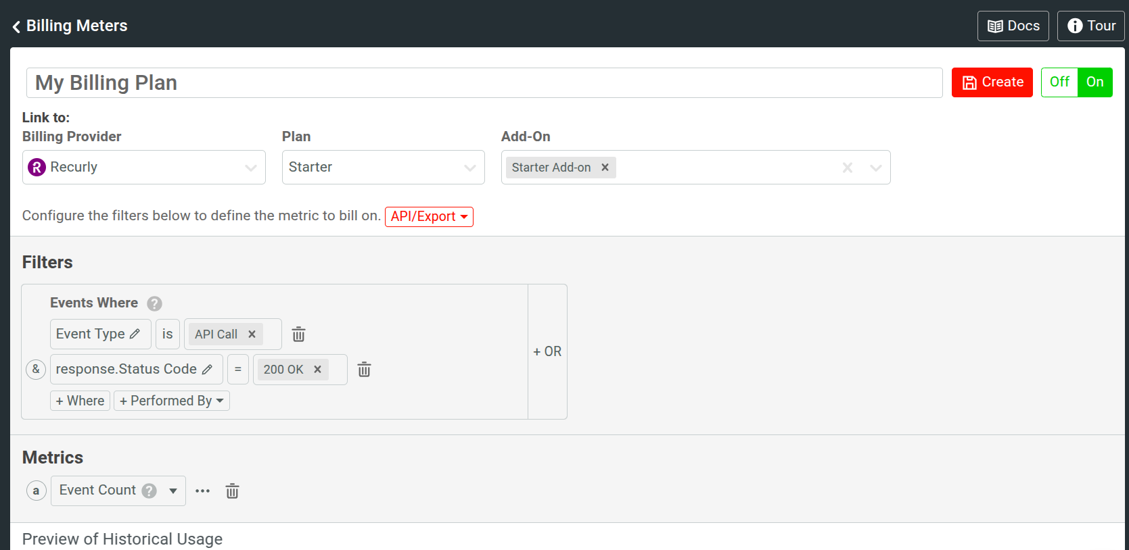Screen dimensions: 1129x550
Task: Switch the billing meter to Off
Action: click(1059, 82)
